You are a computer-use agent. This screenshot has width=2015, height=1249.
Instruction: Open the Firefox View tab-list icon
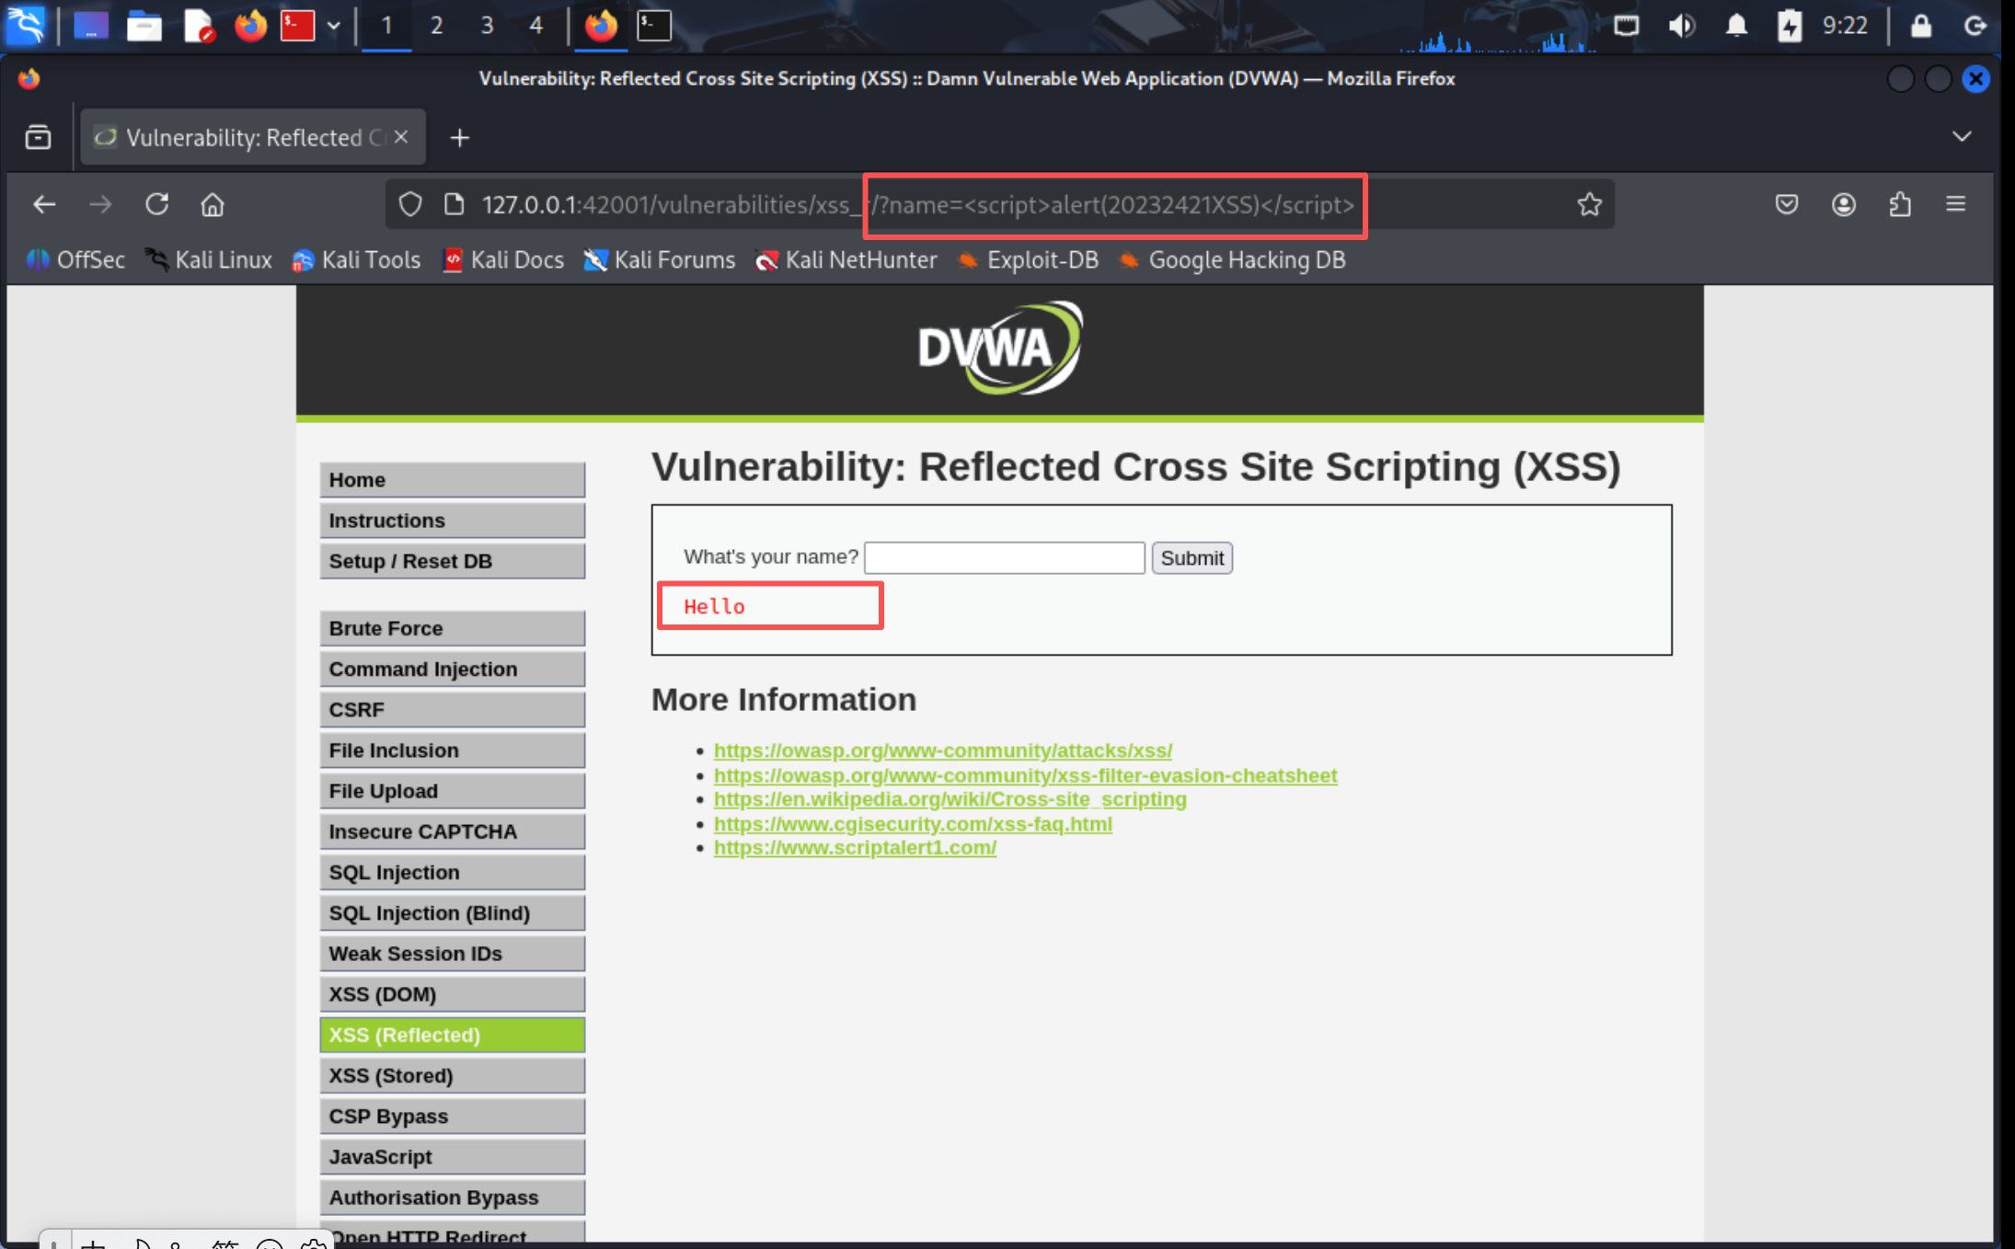coord(38,137)
